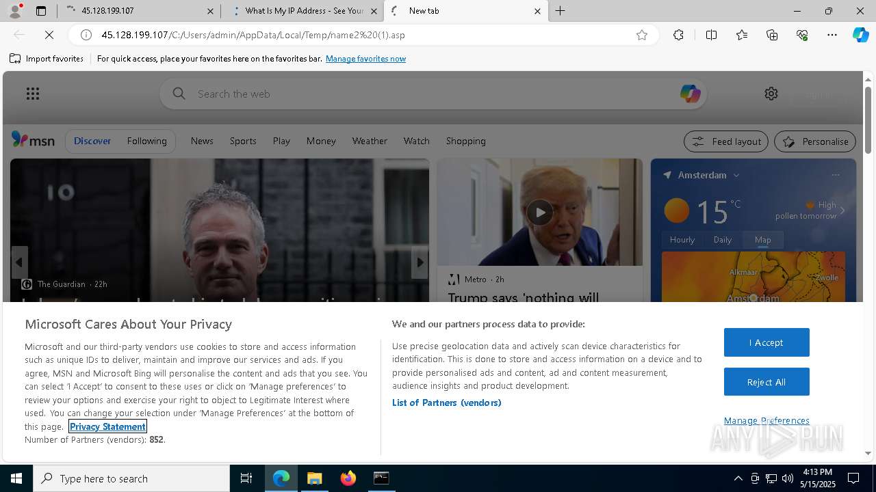Launch Firefox from taskbar
Image resolution: width=876 pixels, height=492 pixels.
pyautogui.click(x=348, y=478)
